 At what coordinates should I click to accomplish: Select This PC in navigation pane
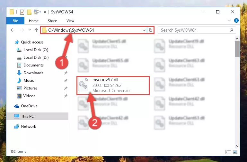pos(38,116)
